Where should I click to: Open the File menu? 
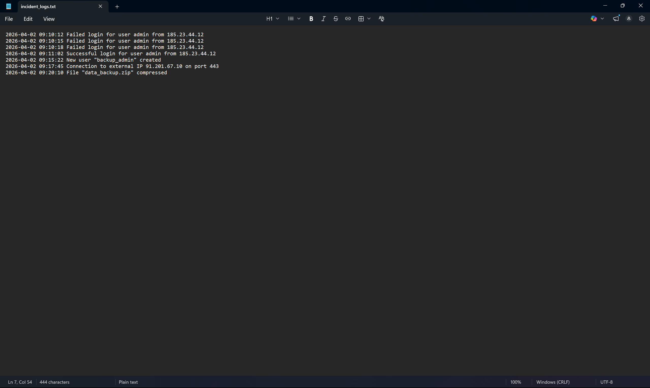click(x=9, y=19)
